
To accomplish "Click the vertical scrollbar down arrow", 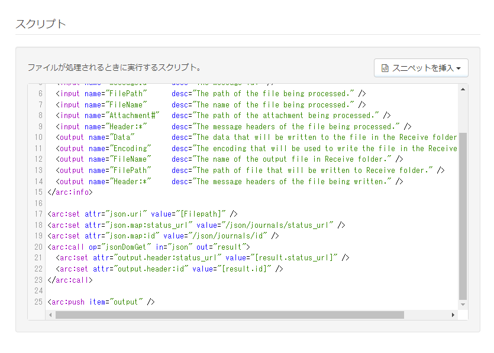I will [x=463, y=304].
